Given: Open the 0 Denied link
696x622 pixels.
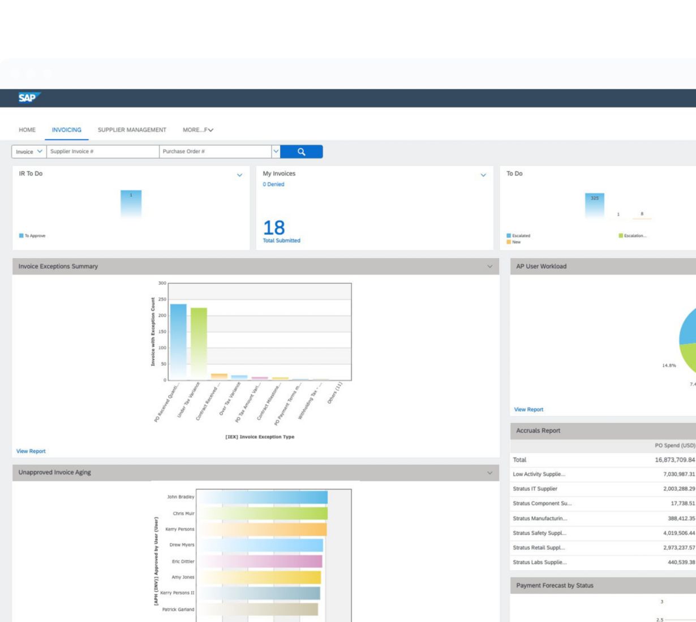Looking at the screenshot, I should 273,184.
